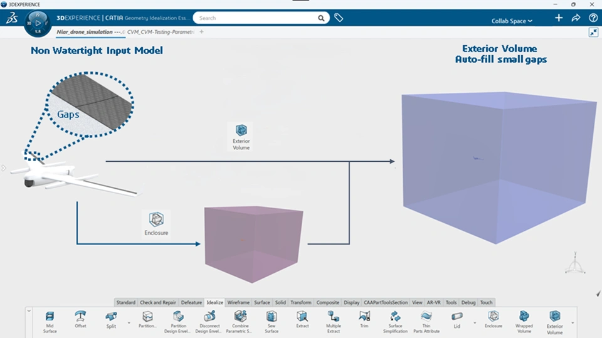Collapse the action bar with left chevron
This screenshot has width=602, height=338.
point(29,310)
